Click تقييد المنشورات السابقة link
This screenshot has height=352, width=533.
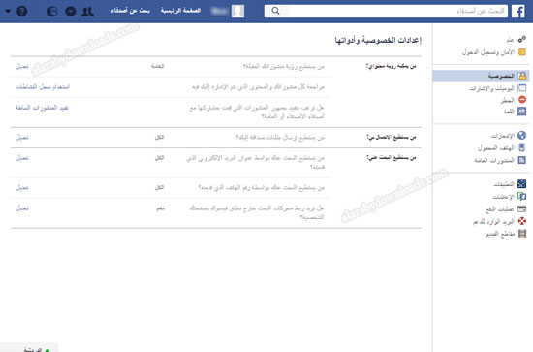(x=42, y=108)
